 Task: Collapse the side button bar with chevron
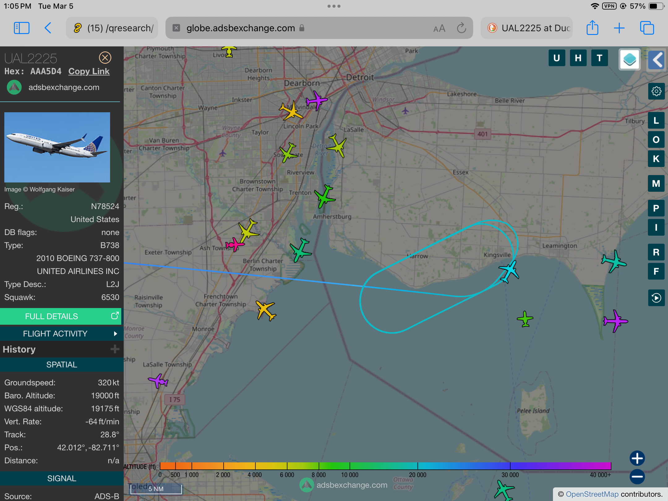pyautogui.click(x=657, y=60)
